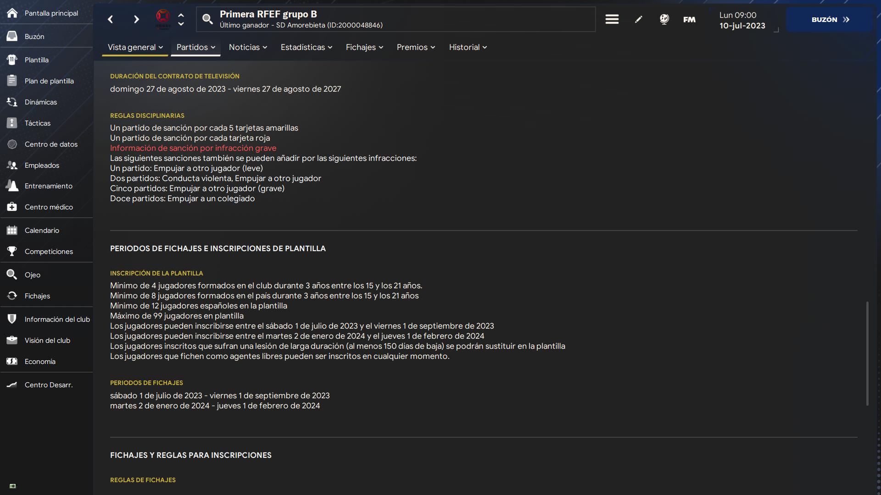
Task: Click the Empleados staff icon
Action: pos(12,165)
